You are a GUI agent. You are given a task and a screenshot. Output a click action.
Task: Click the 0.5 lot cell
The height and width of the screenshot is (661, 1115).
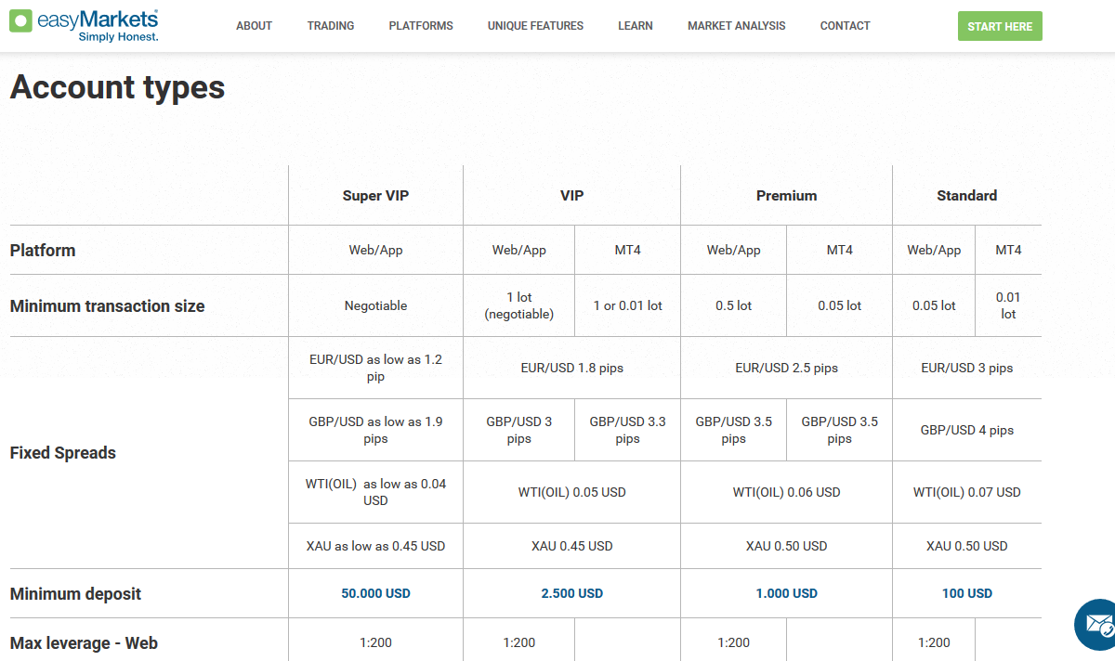(x=733, y=305)
